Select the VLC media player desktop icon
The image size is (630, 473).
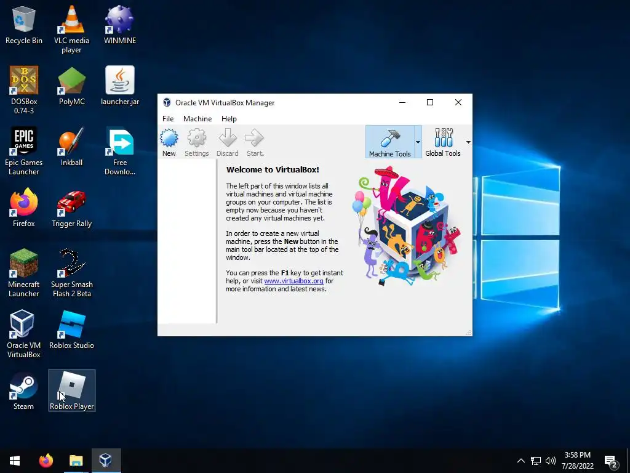pyautogui.click(x=71, y=30)
